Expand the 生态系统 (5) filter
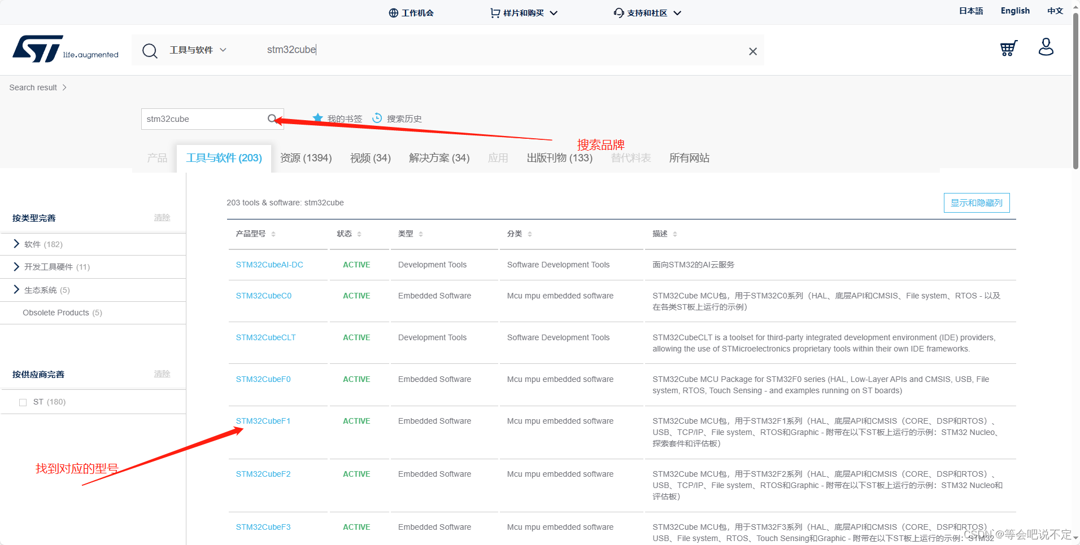 [16, 289]
